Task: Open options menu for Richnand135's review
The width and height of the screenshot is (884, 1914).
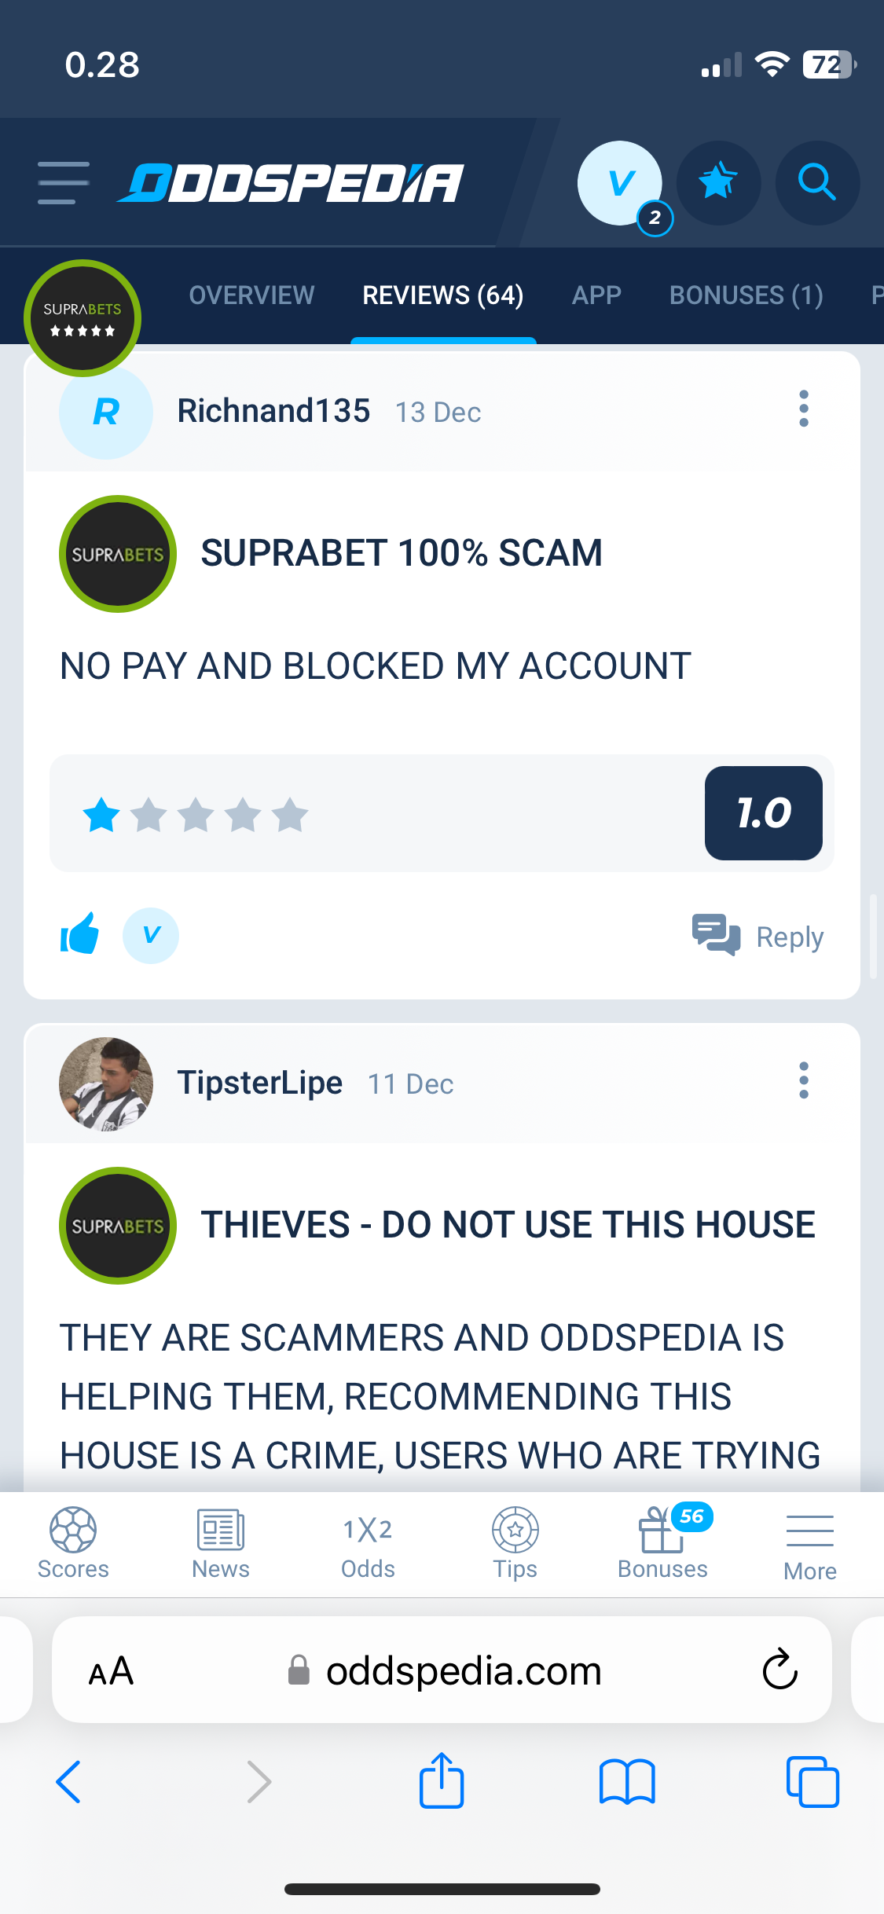Action: [803, 409]
